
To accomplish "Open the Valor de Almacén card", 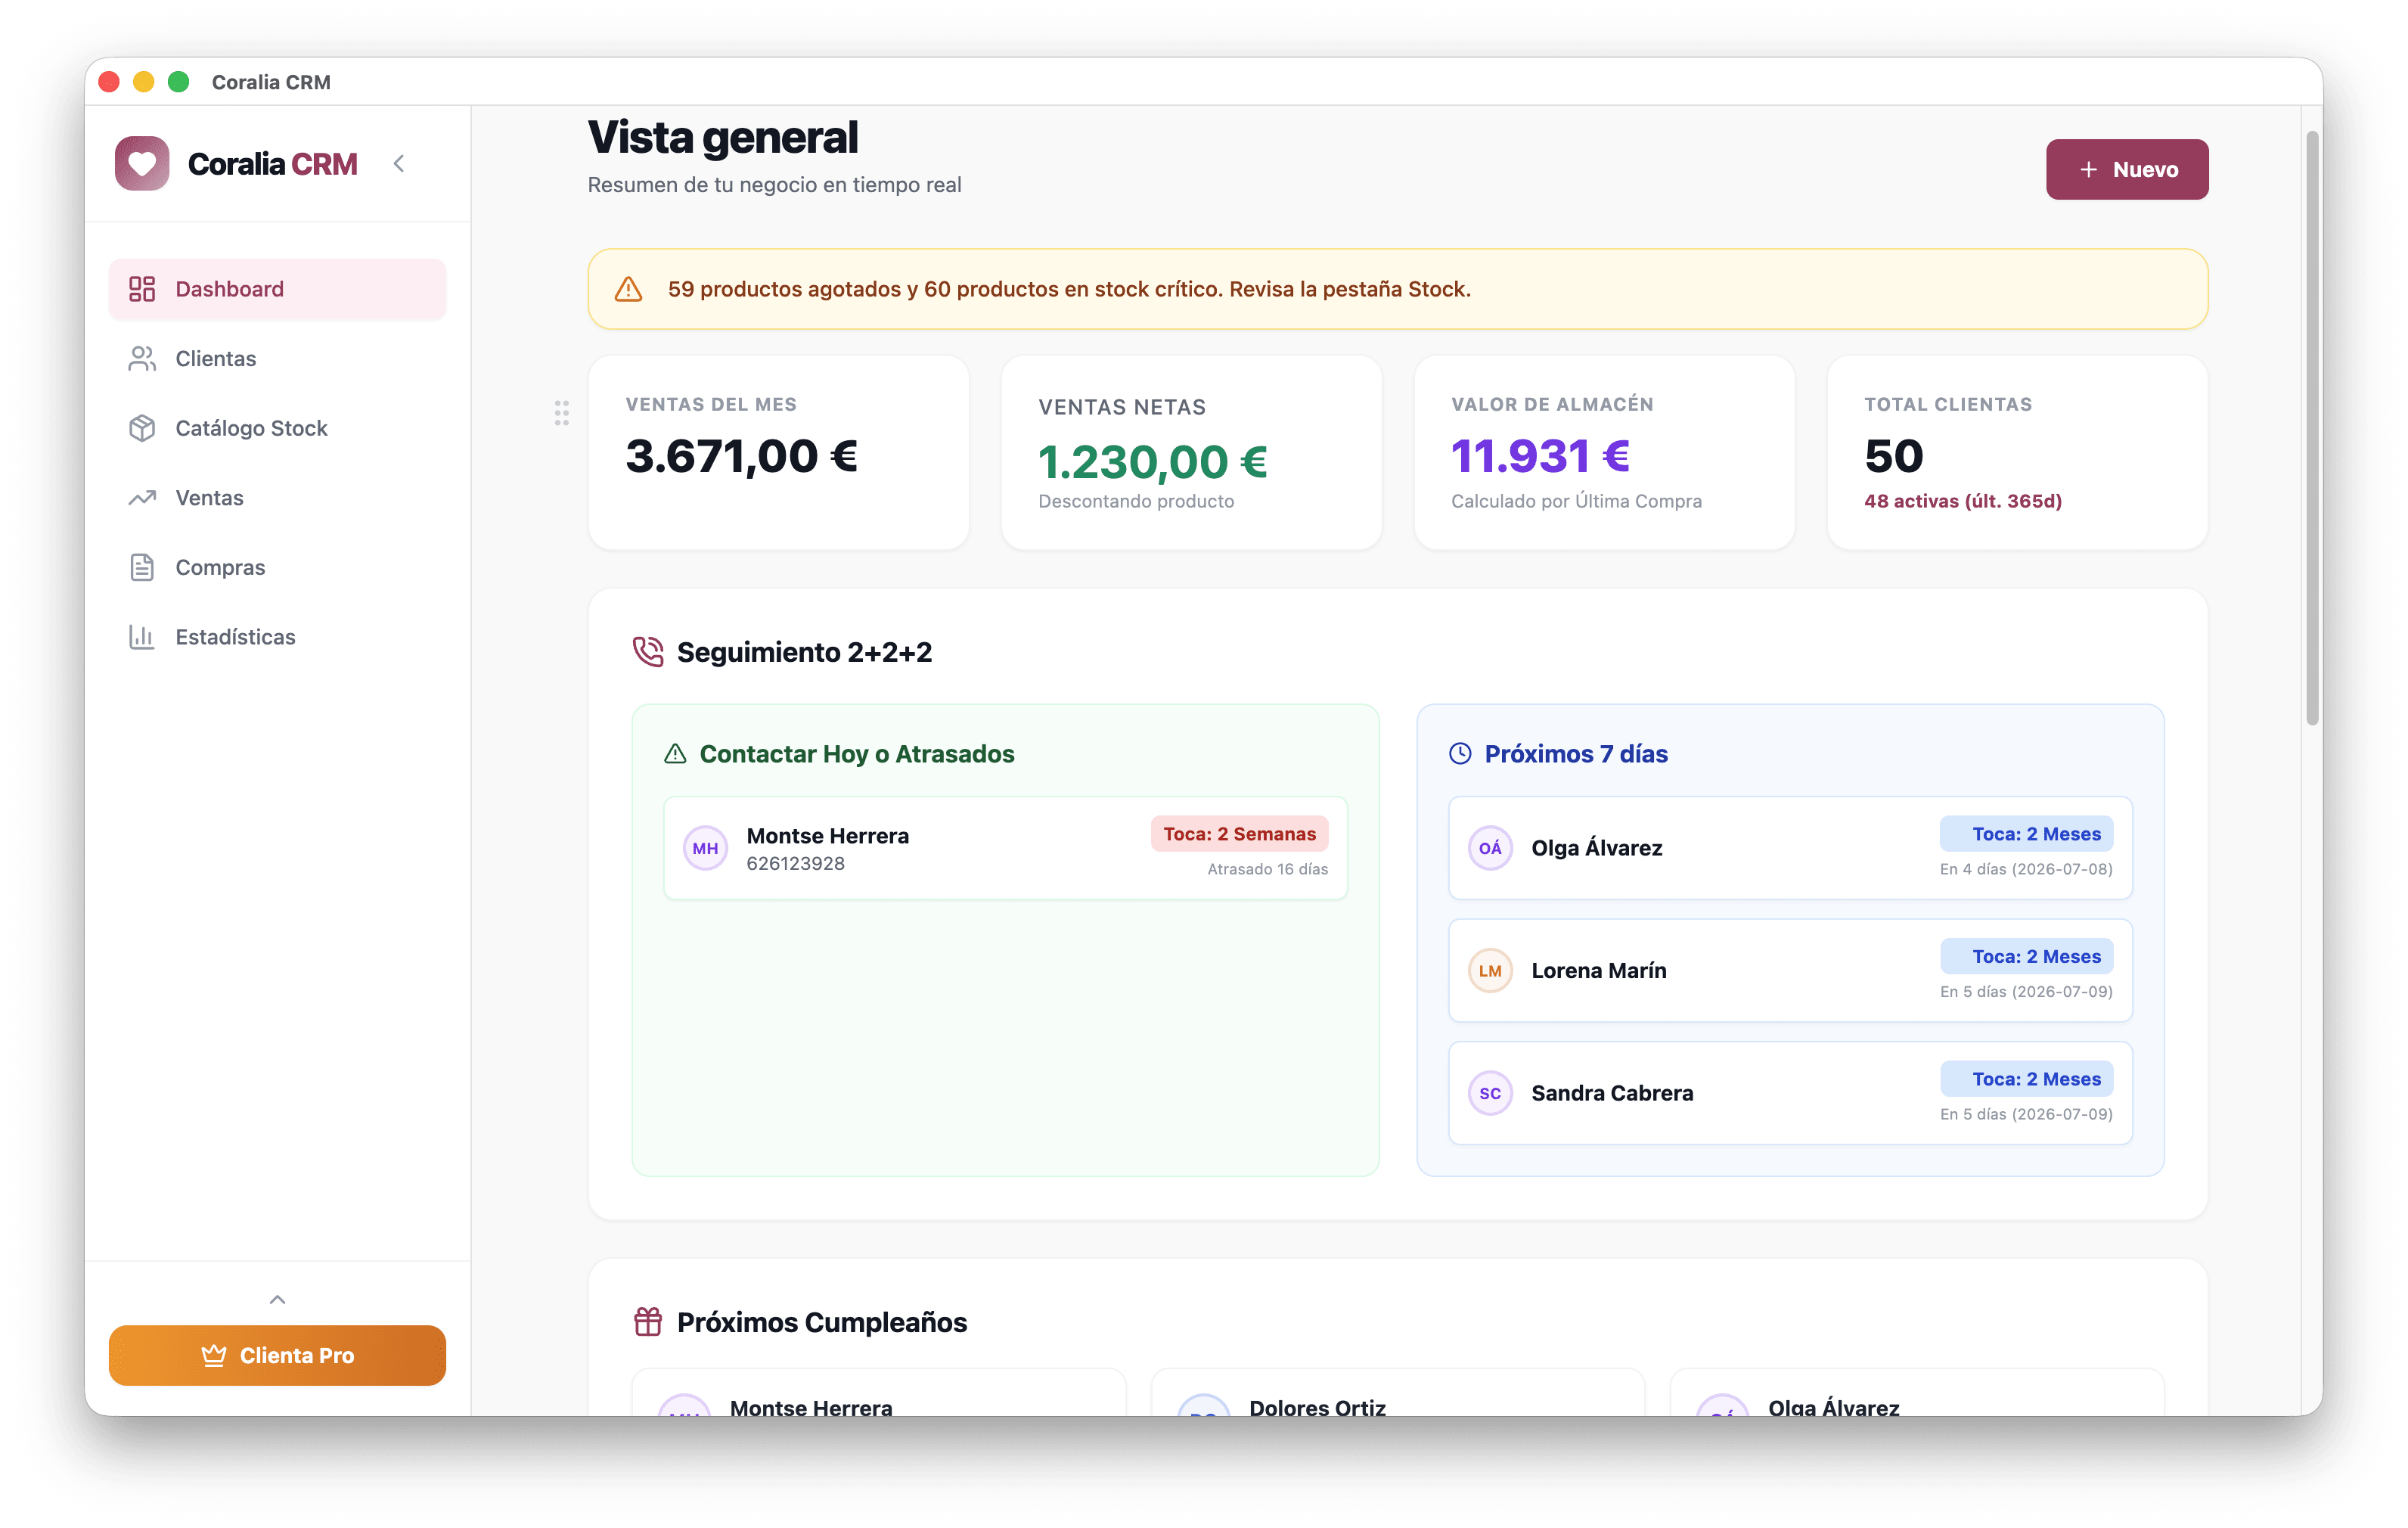I will 1604,452.
